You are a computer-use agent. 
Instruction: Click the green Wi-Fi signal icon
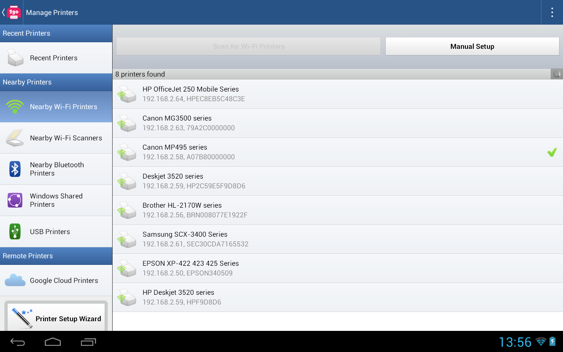(x=15, y=106)
